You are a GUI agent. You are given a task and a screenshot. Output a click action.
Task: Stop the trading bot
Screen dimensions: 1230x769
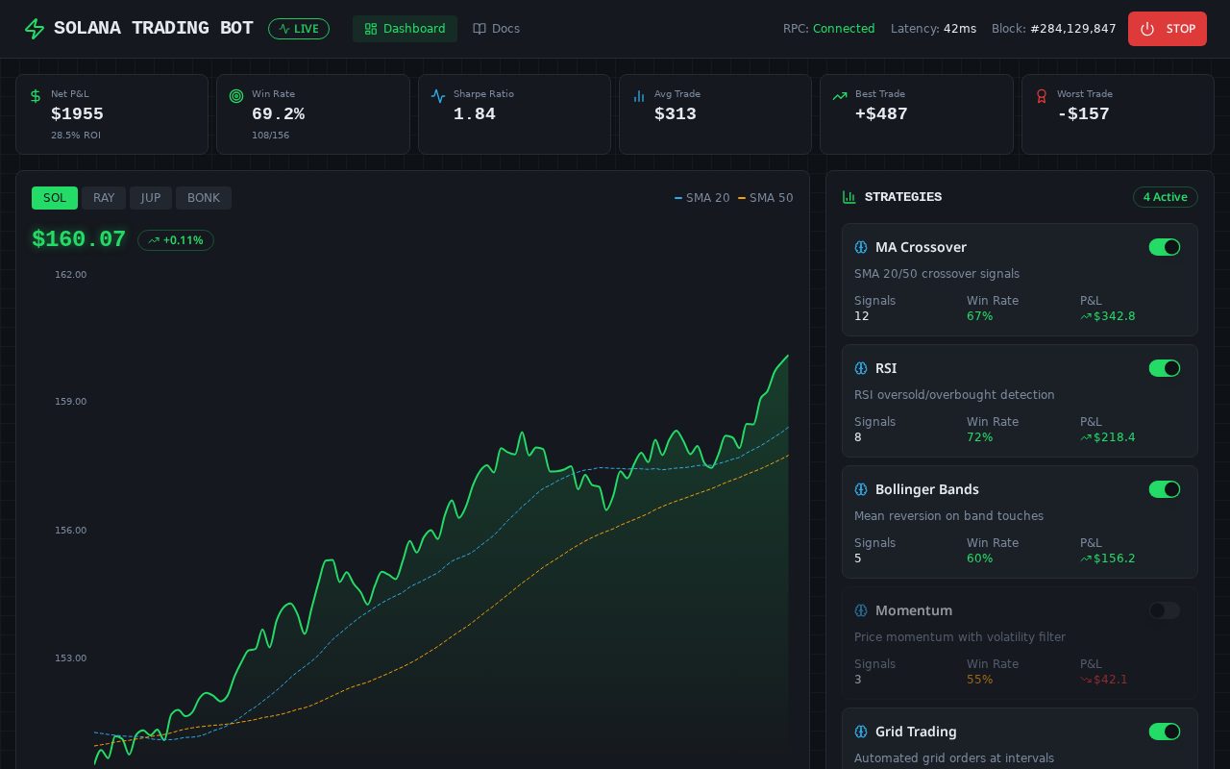(1168, 29)
